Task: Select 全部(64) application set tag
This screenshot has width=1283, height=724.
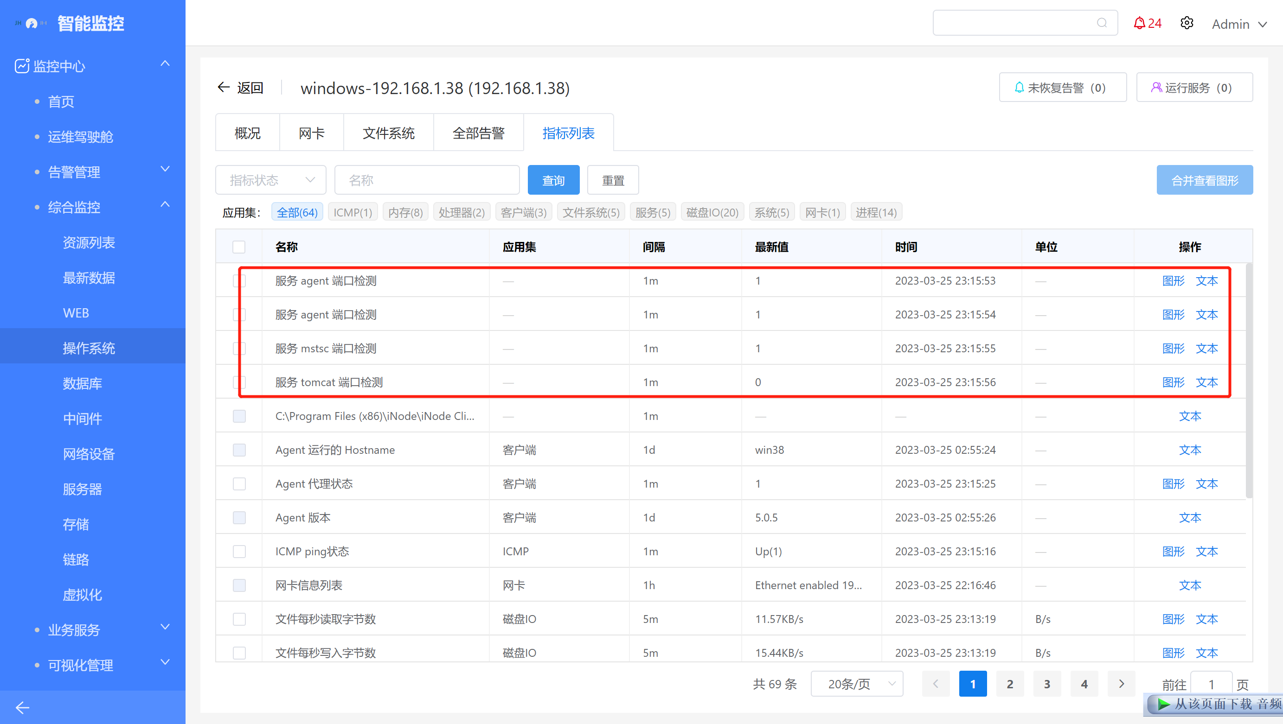Action: click(297, 212)
